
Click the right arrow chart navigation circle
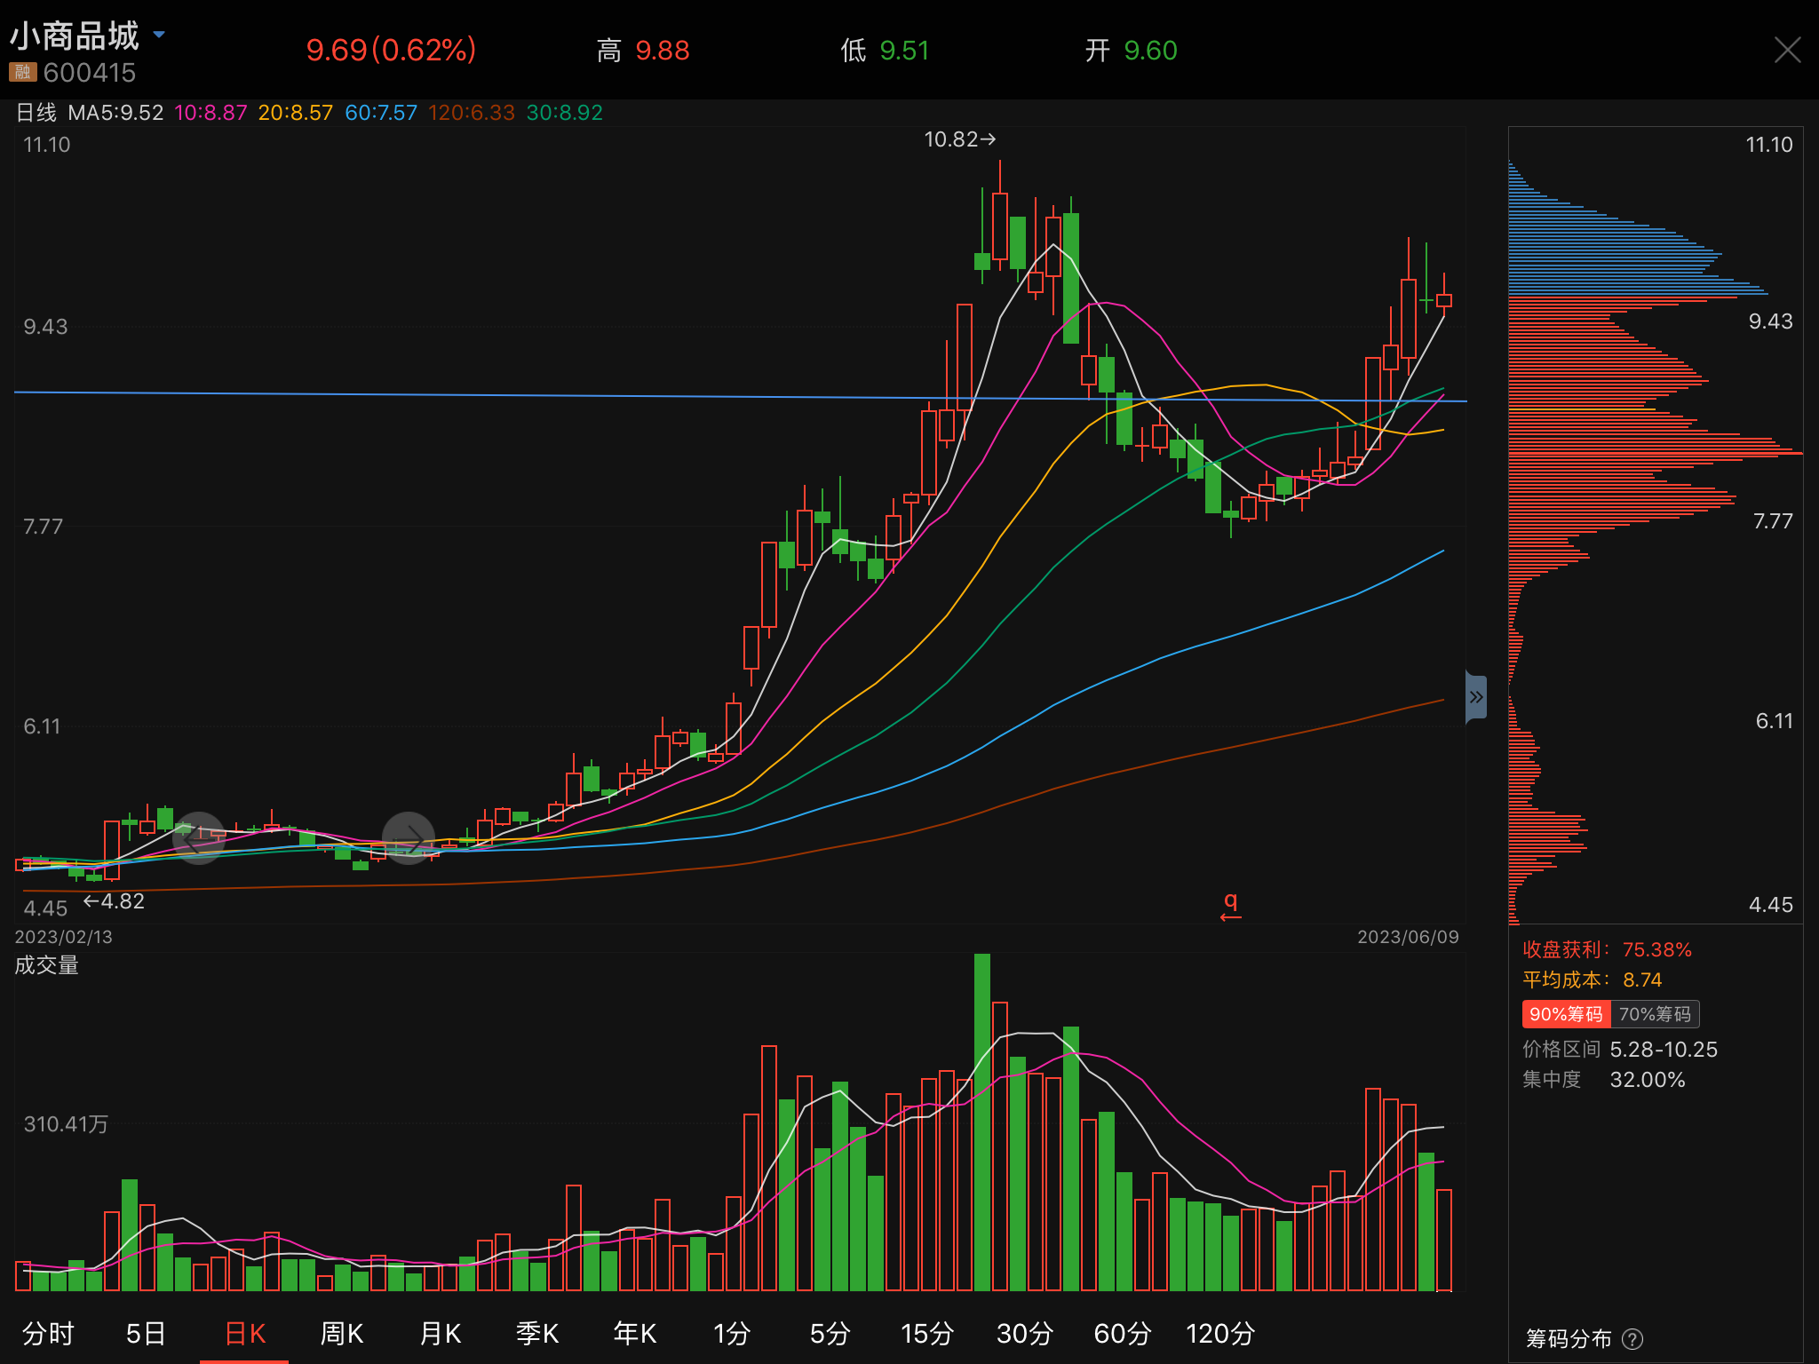[409, 837]
